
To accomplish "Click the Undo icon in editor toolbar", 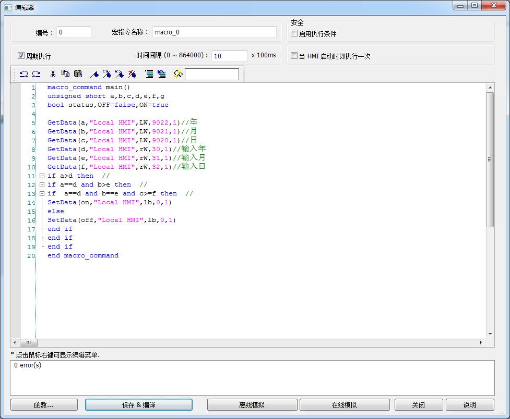I will 23,74.
